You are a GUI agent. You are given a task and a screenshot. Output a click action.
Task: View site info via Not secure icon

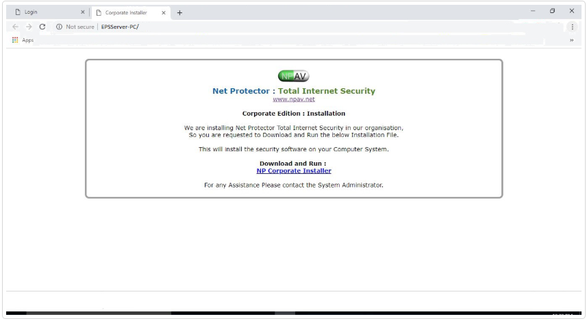(x=60, y=27)
